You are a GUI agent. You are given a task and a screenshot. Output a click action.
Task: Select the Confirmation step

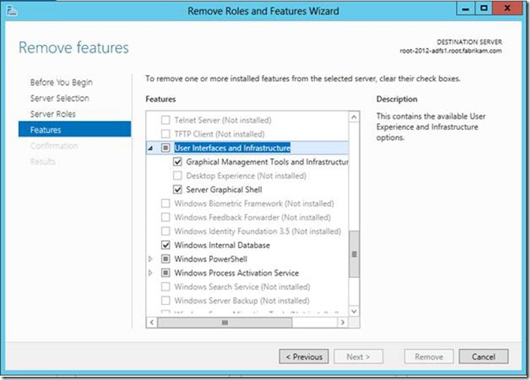54,146
